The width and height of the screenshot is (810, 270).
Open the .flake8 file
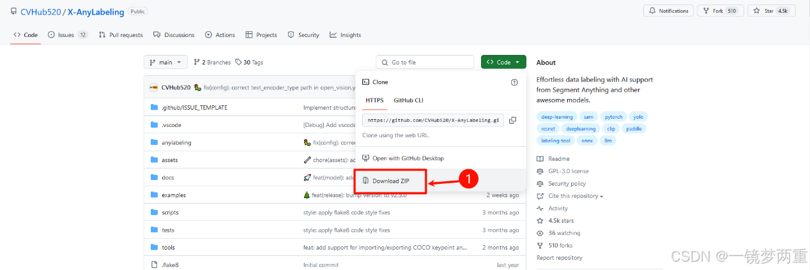[170, 265]
